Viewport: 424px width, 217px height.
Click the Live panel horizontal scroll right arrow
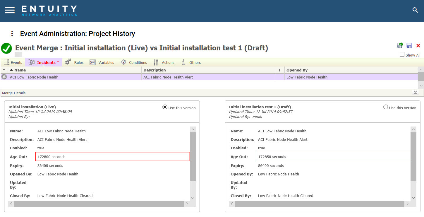(187, 204)
